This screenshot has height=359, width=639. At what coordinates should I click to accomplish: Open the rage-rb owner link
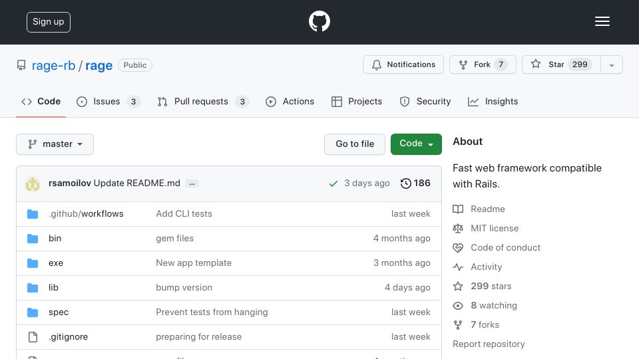53,65
